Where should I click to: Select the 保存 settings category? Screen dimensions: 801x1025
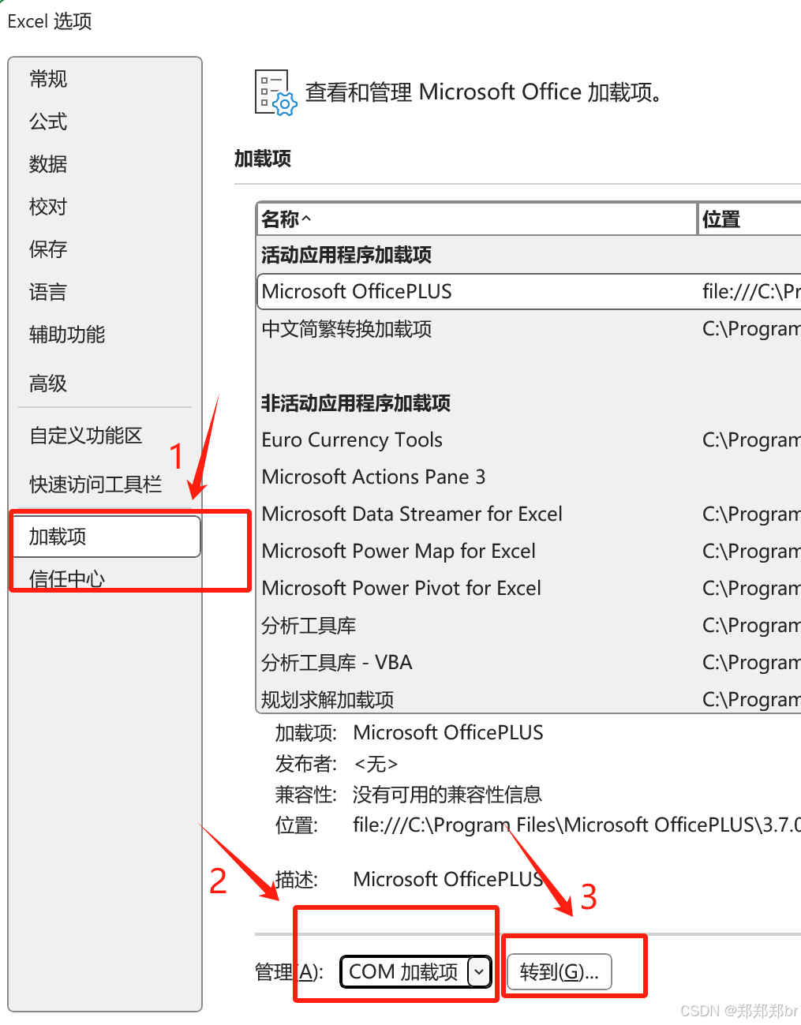pos(47,249)
